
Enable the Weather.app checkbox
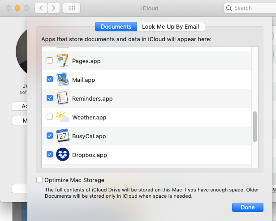tap(50, 117)
